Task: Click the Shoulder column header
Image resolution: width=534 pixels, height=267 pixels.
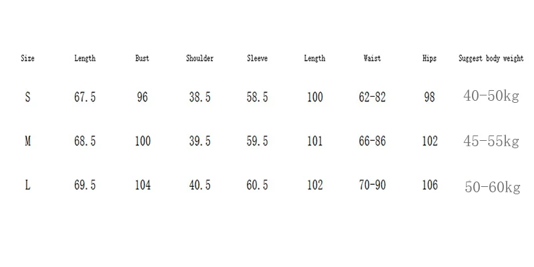Action: point(200,59)
